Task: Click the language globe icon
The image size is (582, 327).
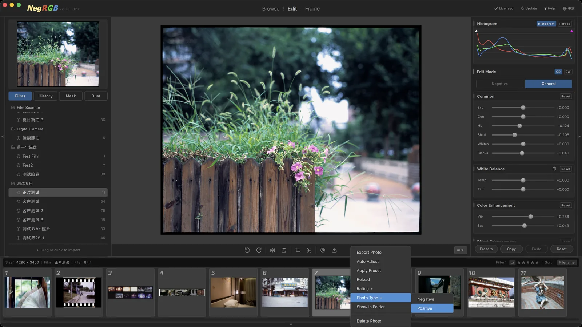Action: 565,9
